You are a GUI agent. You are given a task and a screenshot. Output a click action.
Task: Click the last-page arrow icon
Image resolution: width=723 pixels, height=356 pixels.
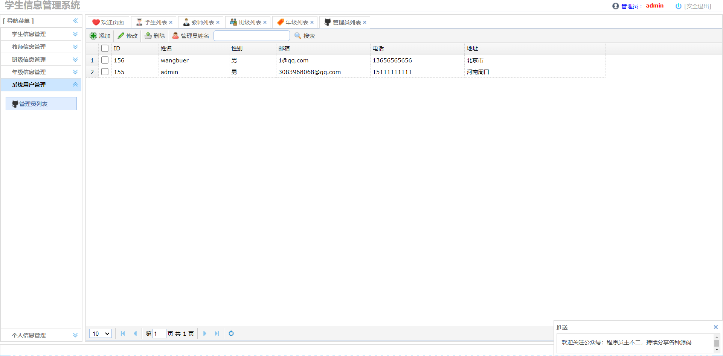click(x=217, y=333)
